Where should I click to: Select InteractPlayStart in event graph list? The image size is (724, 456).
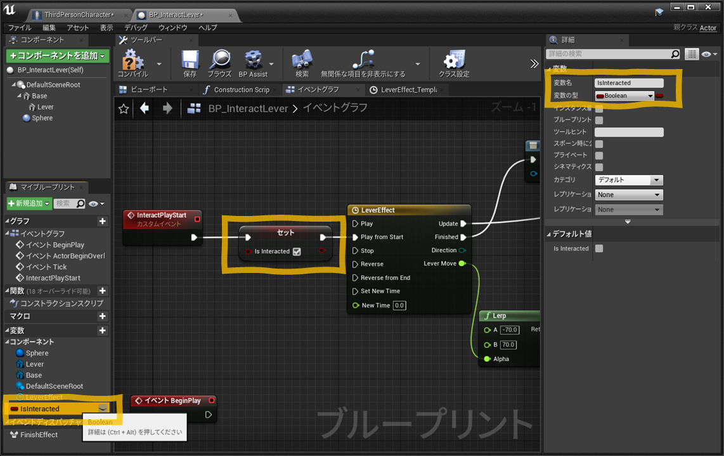click(x=53, y=278)
